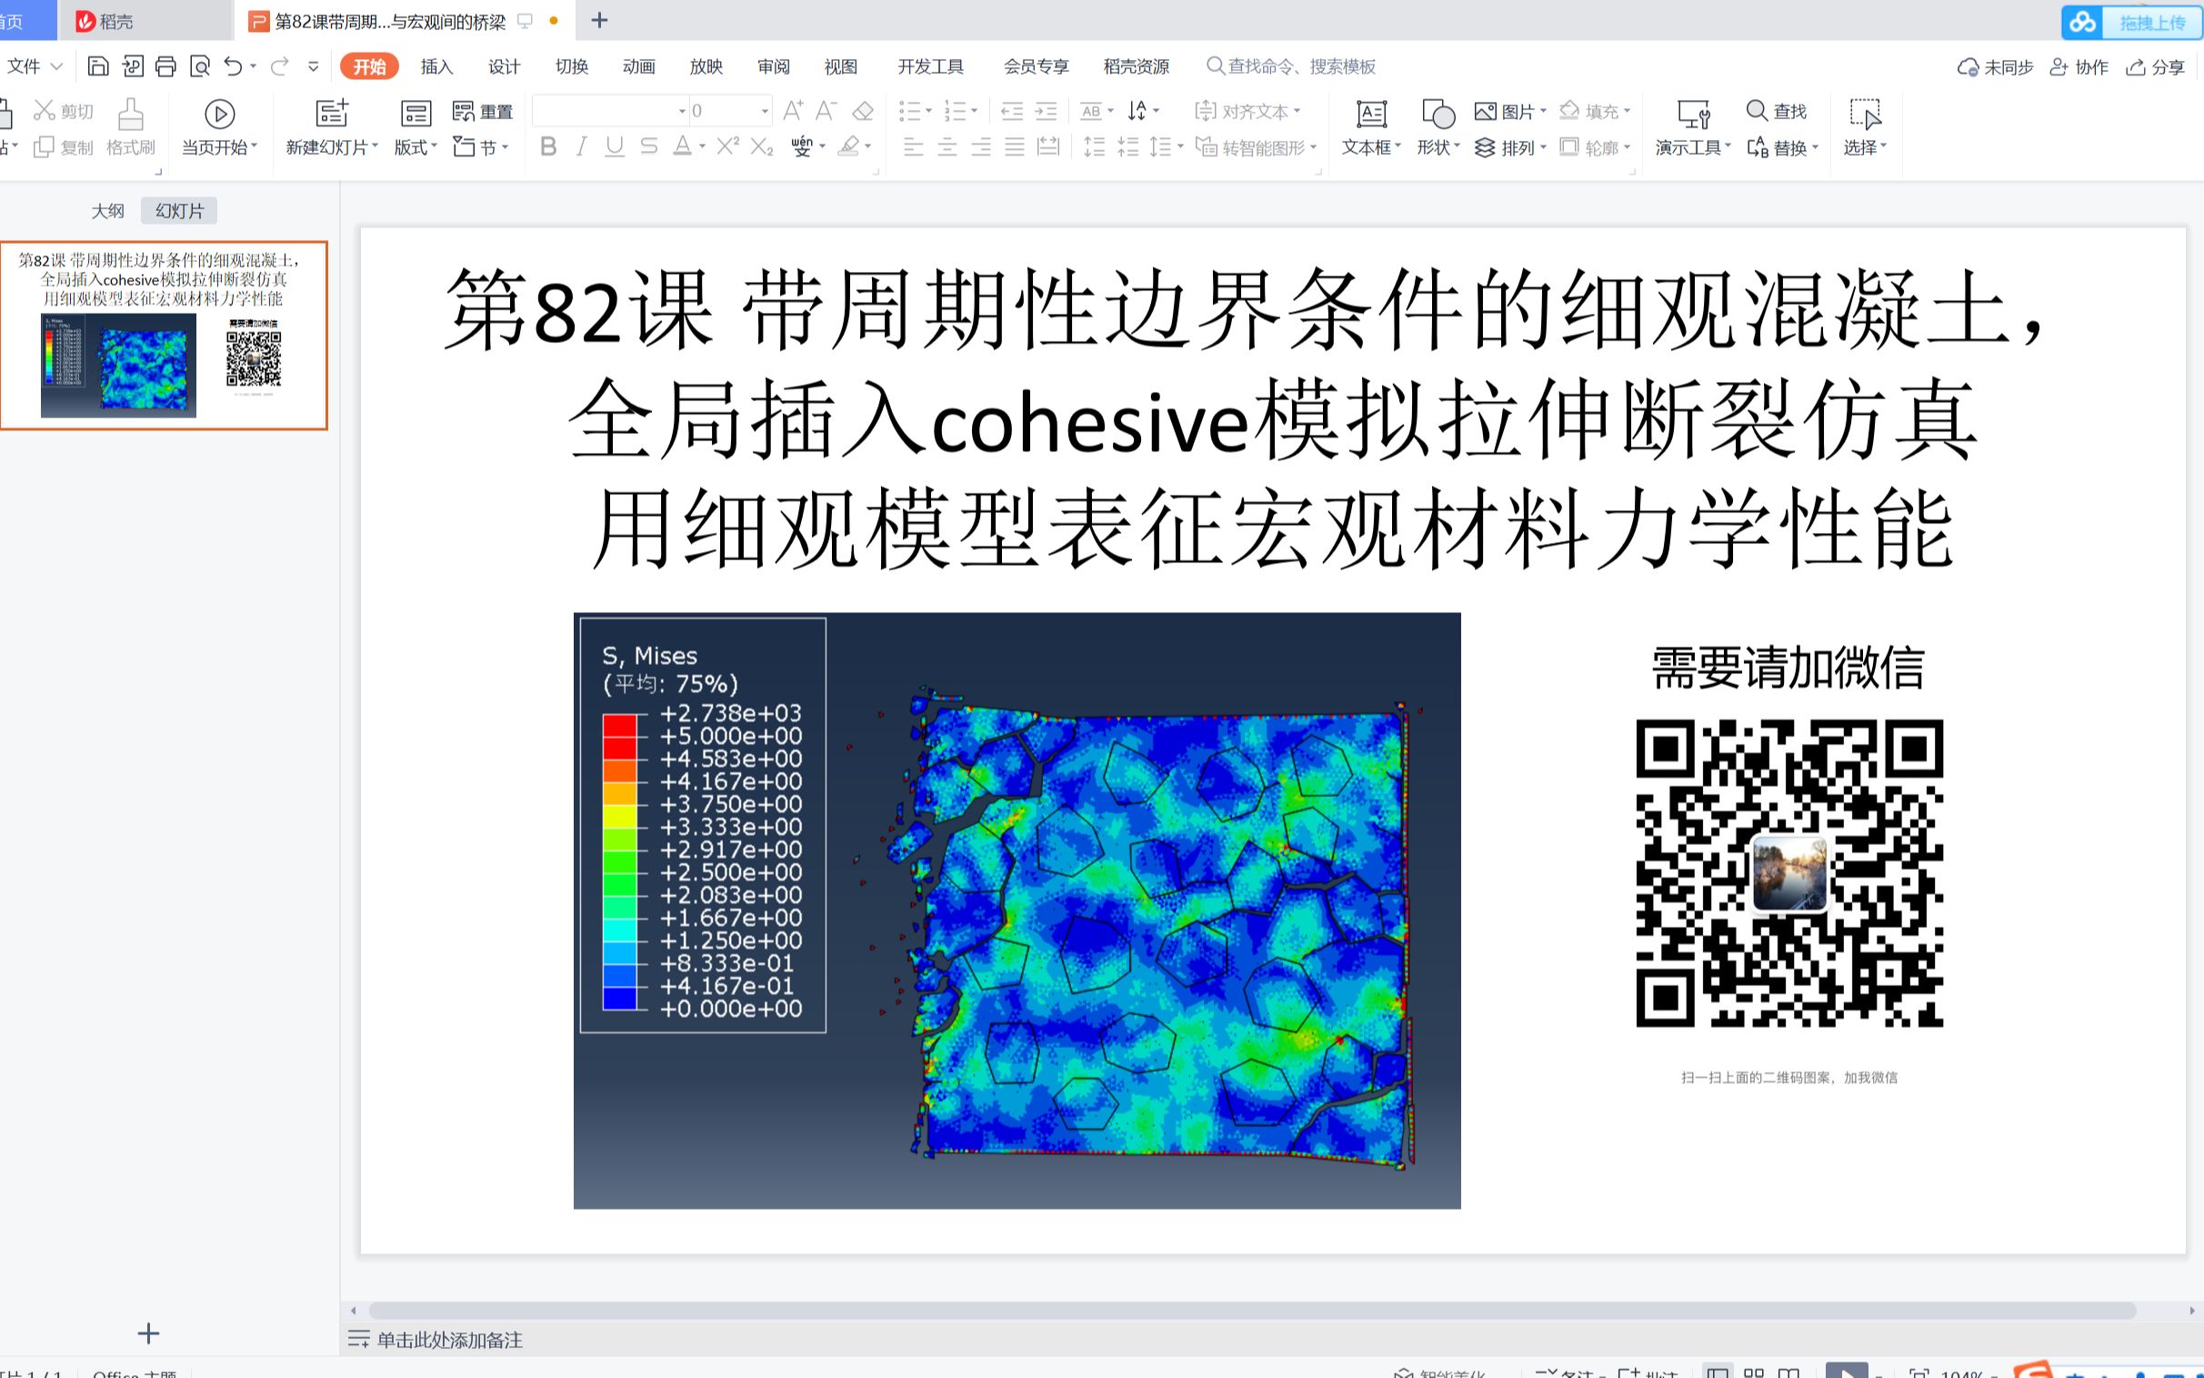
Task: Increase font size icon
Action: pyautogui.click(x=793, y=111)
